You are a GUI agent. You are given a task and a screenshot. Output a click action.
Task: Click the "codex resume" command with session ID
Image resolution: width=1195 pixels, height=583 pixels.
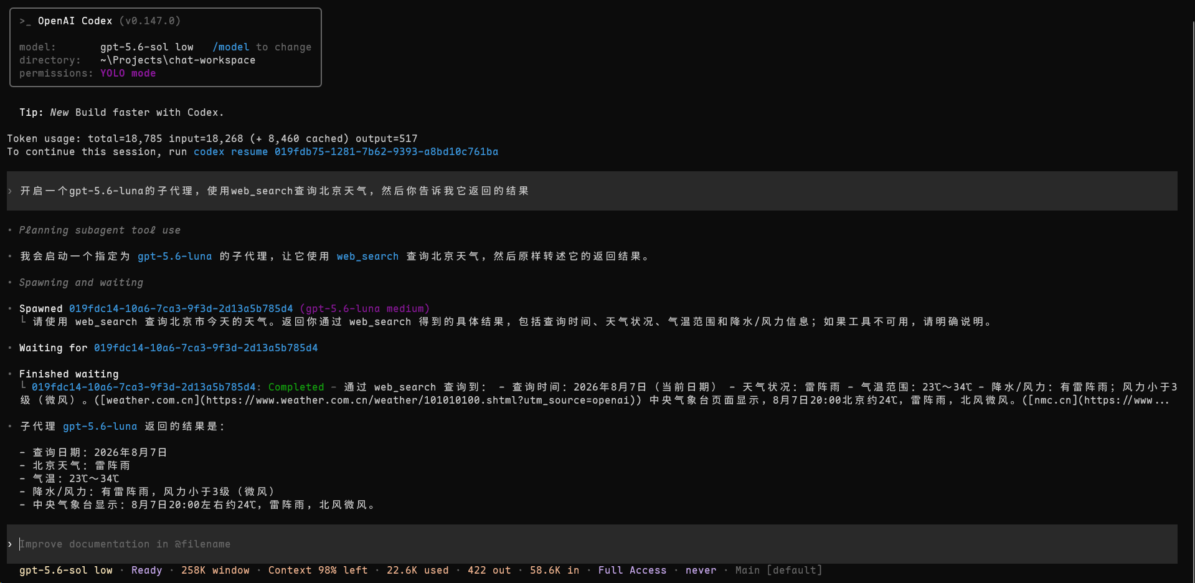point(346,152)
